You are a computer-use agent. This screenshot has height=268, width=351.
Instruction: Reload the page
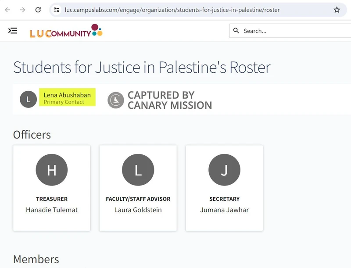point(38,10)
